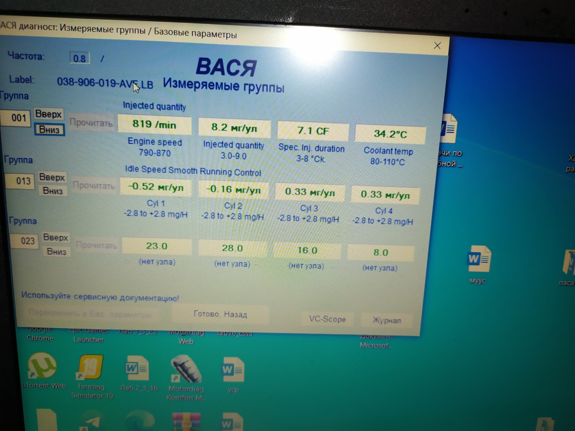The width and height of the screenshot is (575, 431).
Task: Click Cyl 3 value 0.33 мг/ул
Action: click(310, 192)
